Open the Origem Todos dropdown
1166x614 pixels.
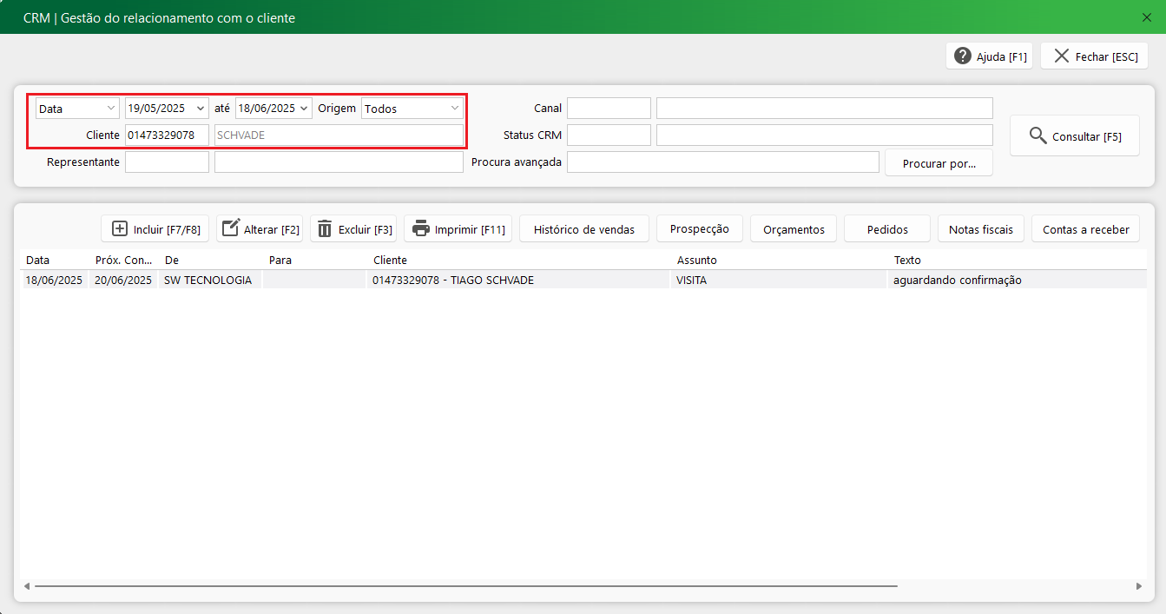click(455, 109)
